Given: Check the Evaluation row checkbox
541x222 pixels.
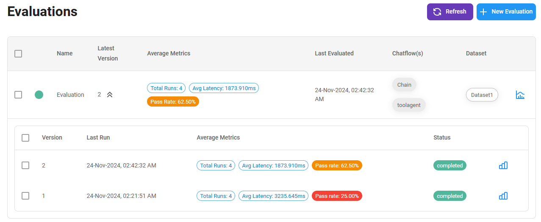Looking at the screenshot, I should [x=18, y=95].
